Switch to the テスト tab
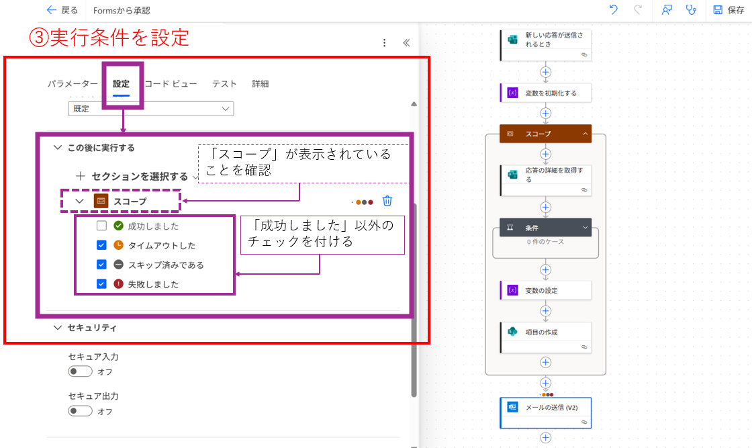752x448 pixels. (224, 83)
